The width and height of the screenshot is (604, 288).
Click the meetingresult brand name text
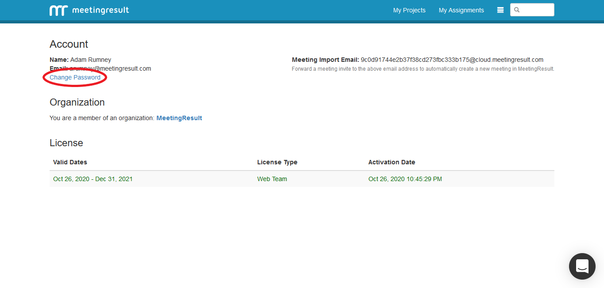click(101, 10)
